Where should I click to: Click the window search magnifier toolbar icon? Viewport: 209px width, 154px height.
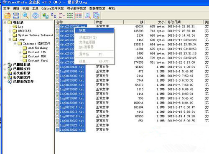[x=96, y=15]
